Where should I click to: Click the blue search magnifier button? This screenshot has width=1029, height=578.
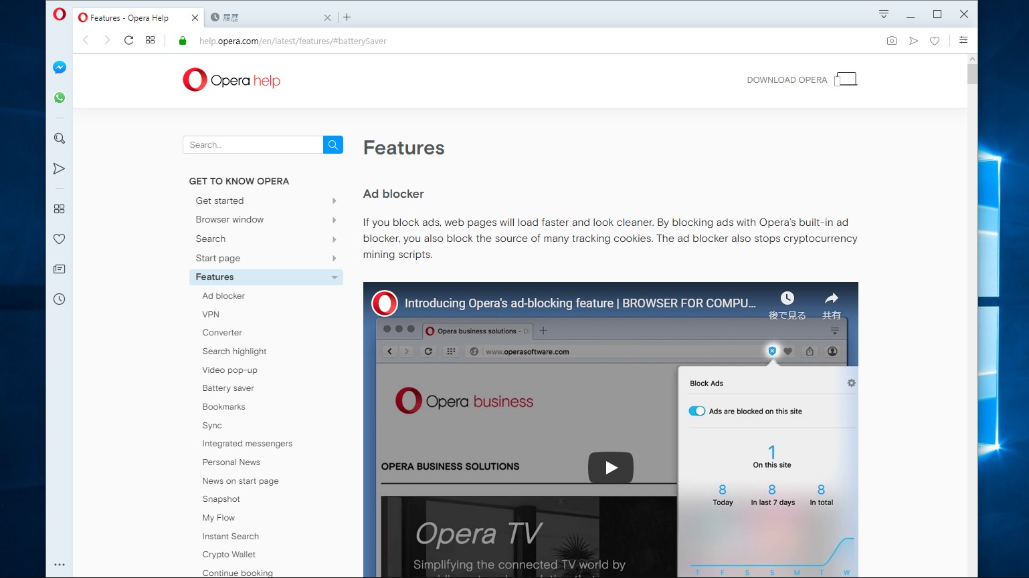(x=333, y=145)
